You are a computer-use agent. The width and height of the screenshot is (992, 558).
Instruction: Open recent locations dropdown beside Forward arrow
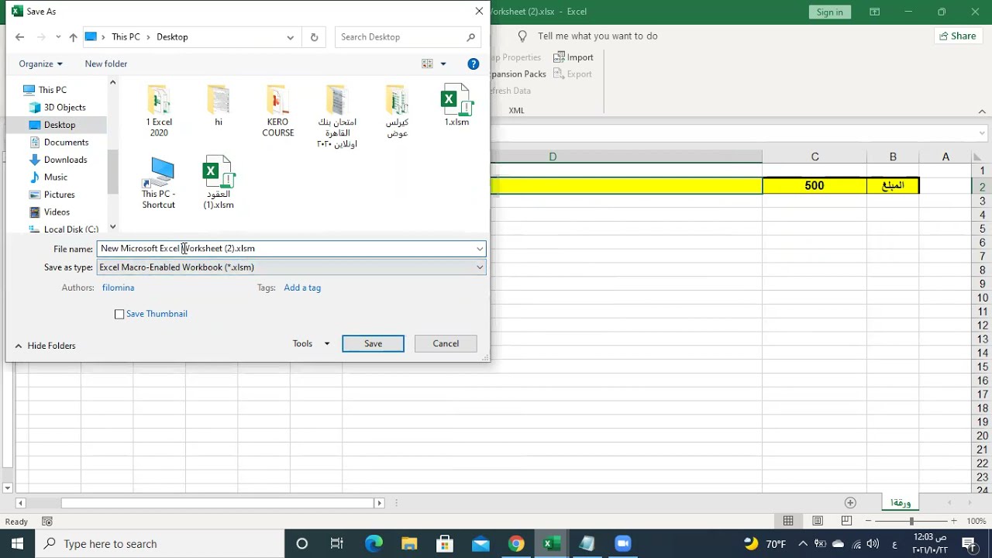coord(58,36)
